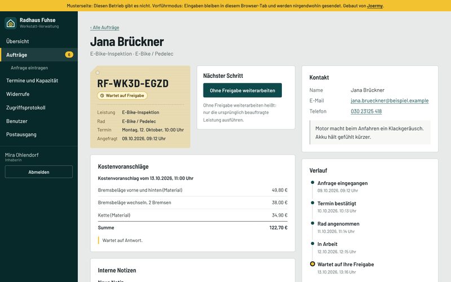Viewport: 451px width, 282px height.
Task: Open the Benutzer section
Action: [x=39, y=121]
